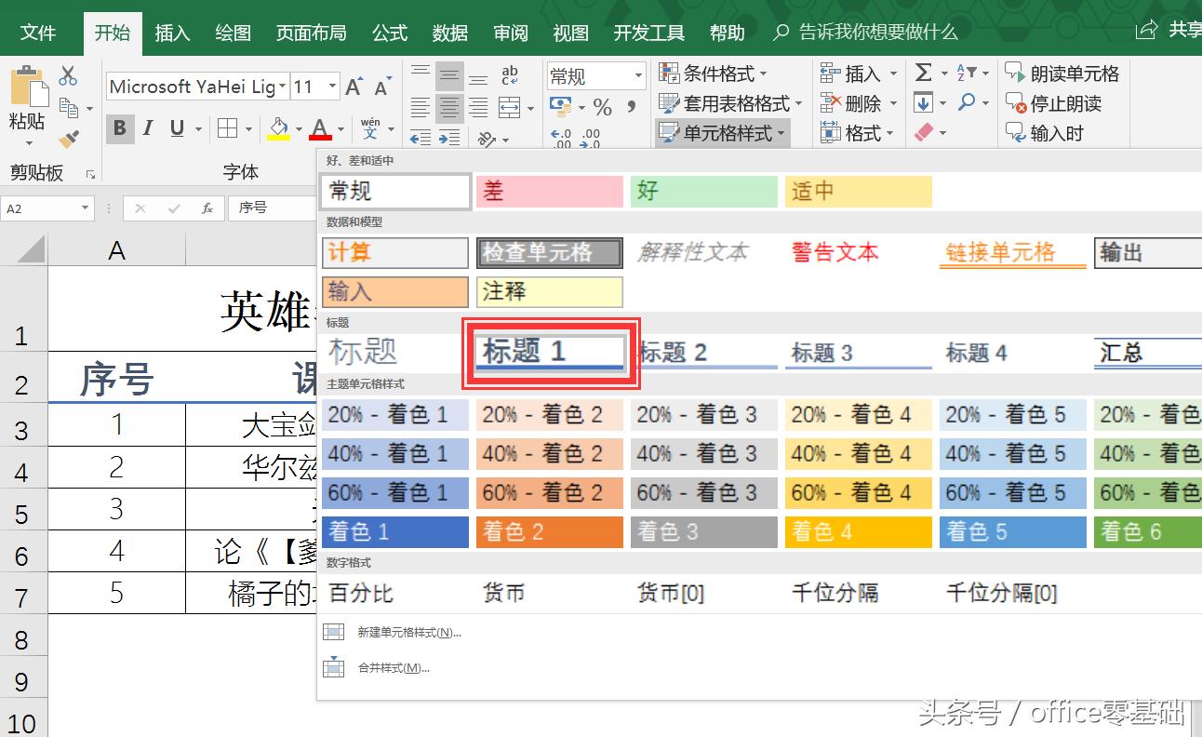Switch to the 数据 ribbon tab

tap(449, 33)
